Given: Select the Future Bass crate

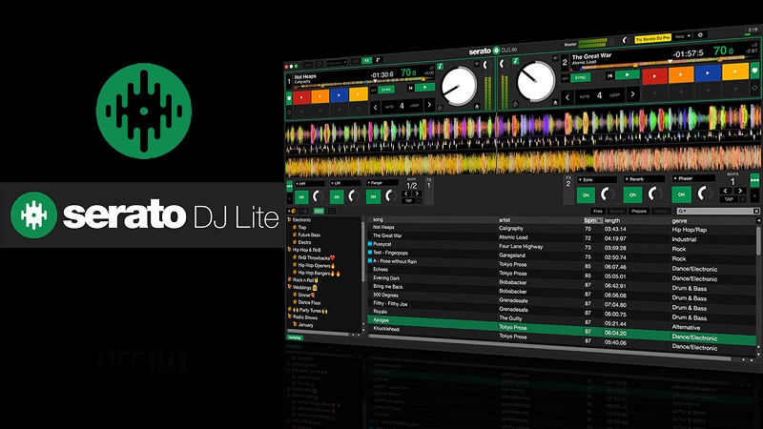Looking at the screenshot, I should (x=309, y=235).
